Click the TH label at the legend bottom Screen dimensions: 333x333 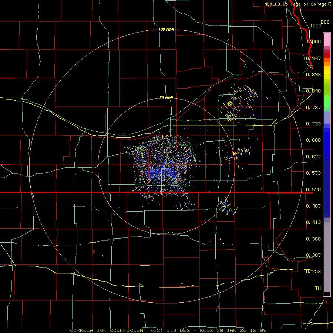point(318,288)
